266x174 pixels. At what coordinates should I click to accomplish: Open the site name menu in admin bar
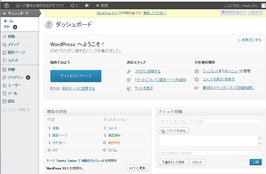(x=40, y=6)
